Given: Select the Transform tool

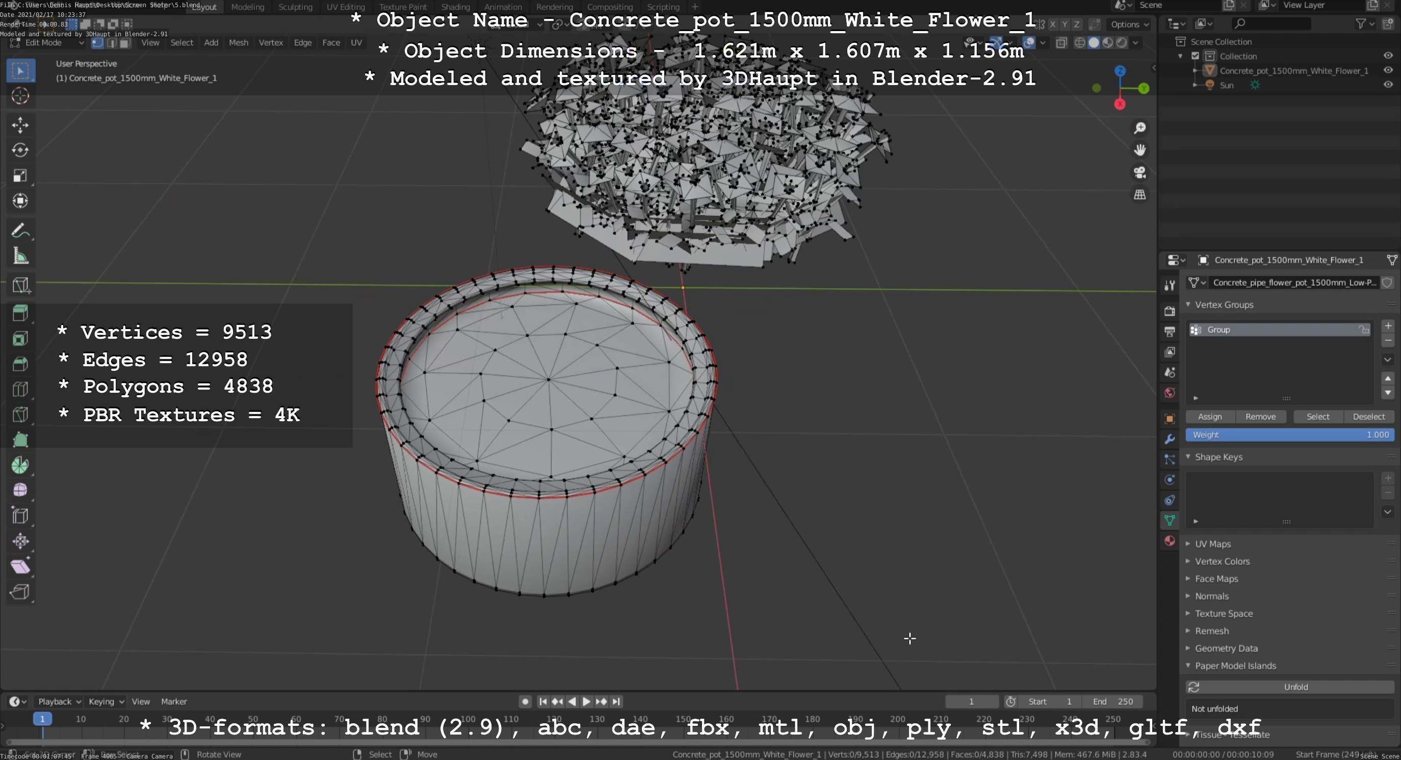Looking at the screenshot, I should 20,201.
